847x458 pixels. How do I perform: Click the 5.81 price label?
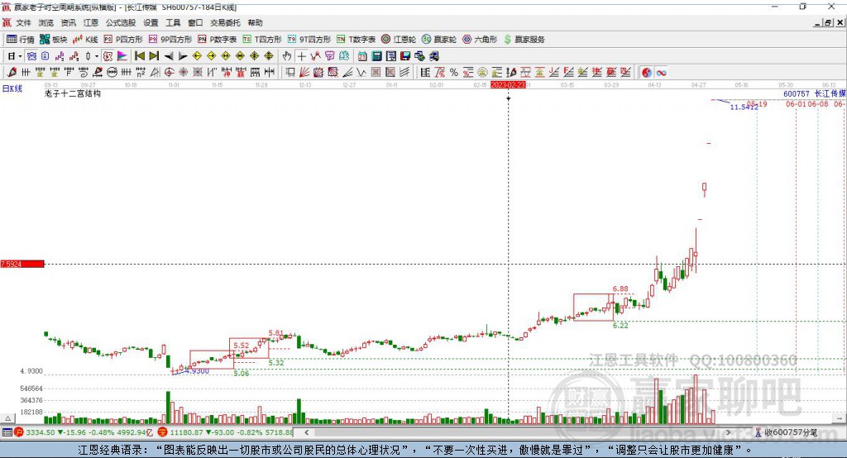(276, 333)
